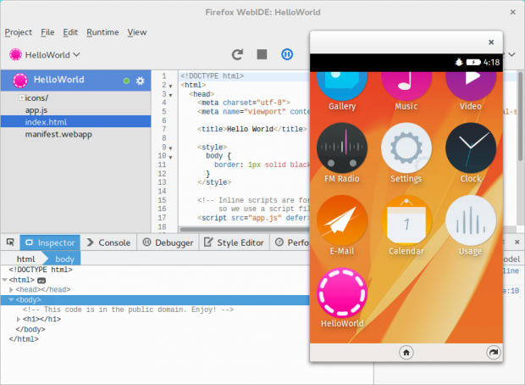Select the public domain comment node

point(128,310)
